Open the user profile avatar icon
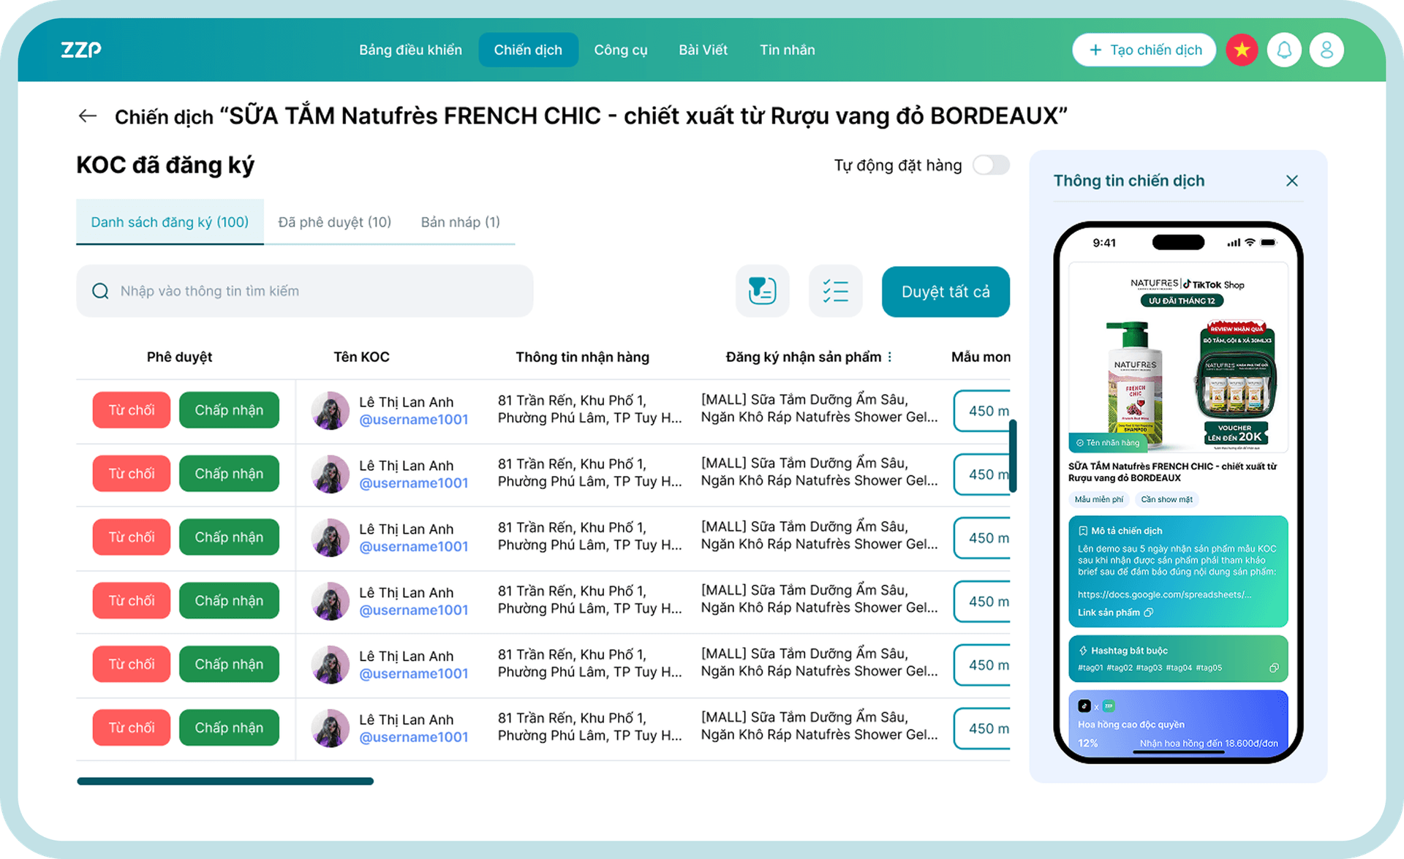The height and width of the screenshot is (859, 1404). click(x=1326, y=50)
